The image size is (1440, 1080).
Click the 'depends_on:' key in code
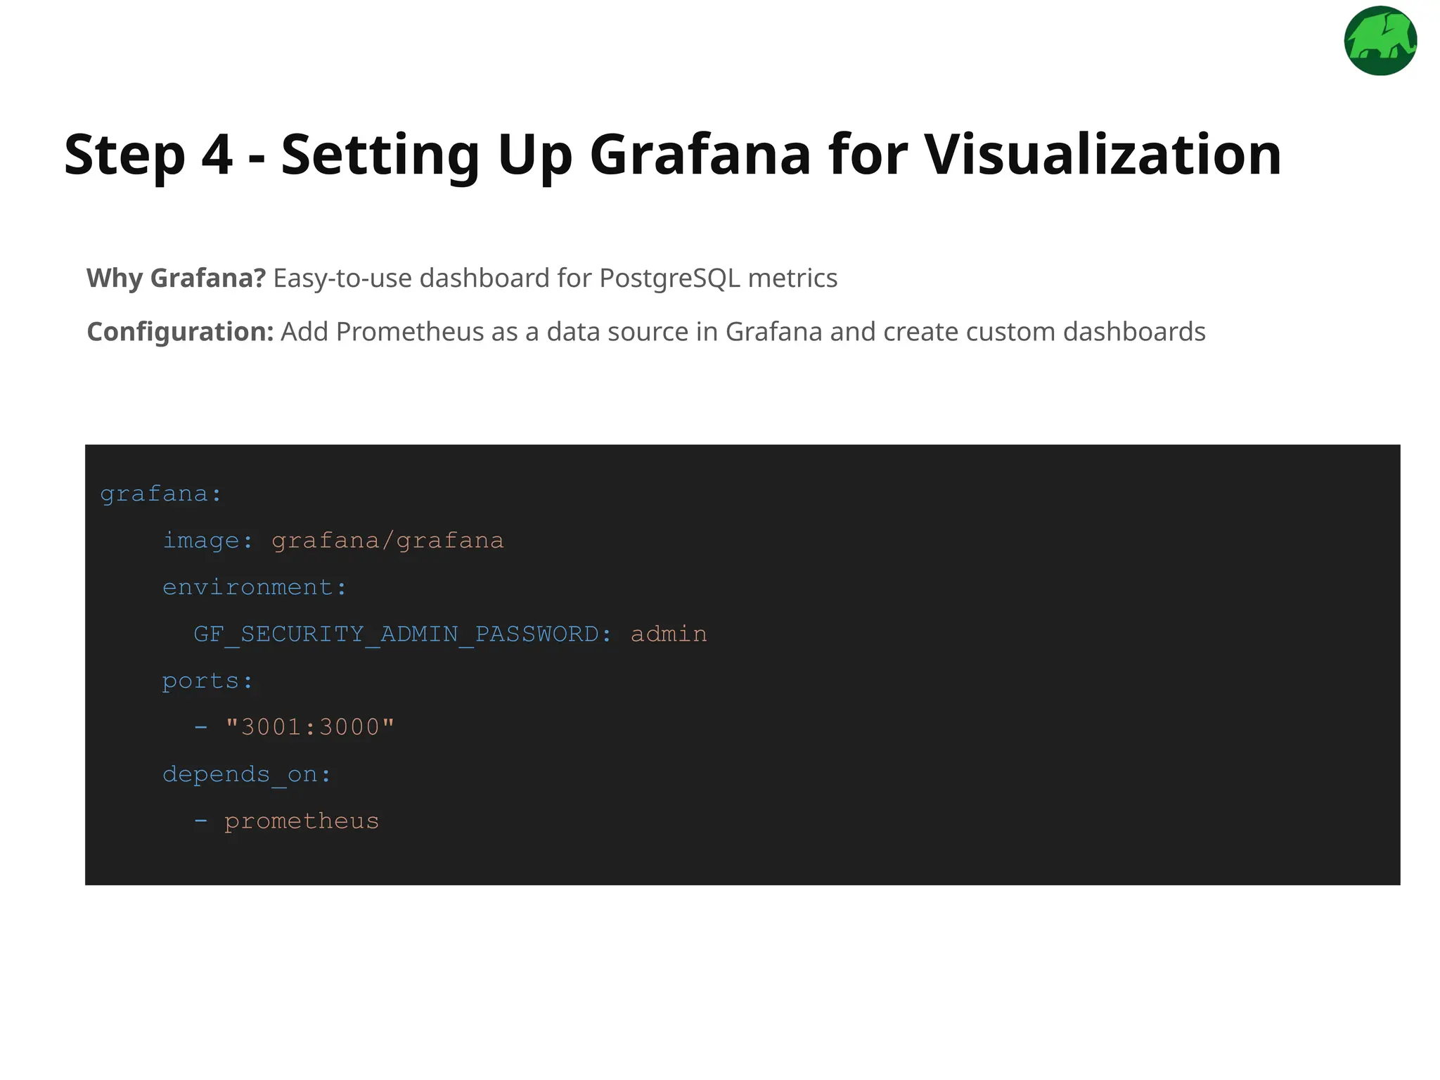247,774
